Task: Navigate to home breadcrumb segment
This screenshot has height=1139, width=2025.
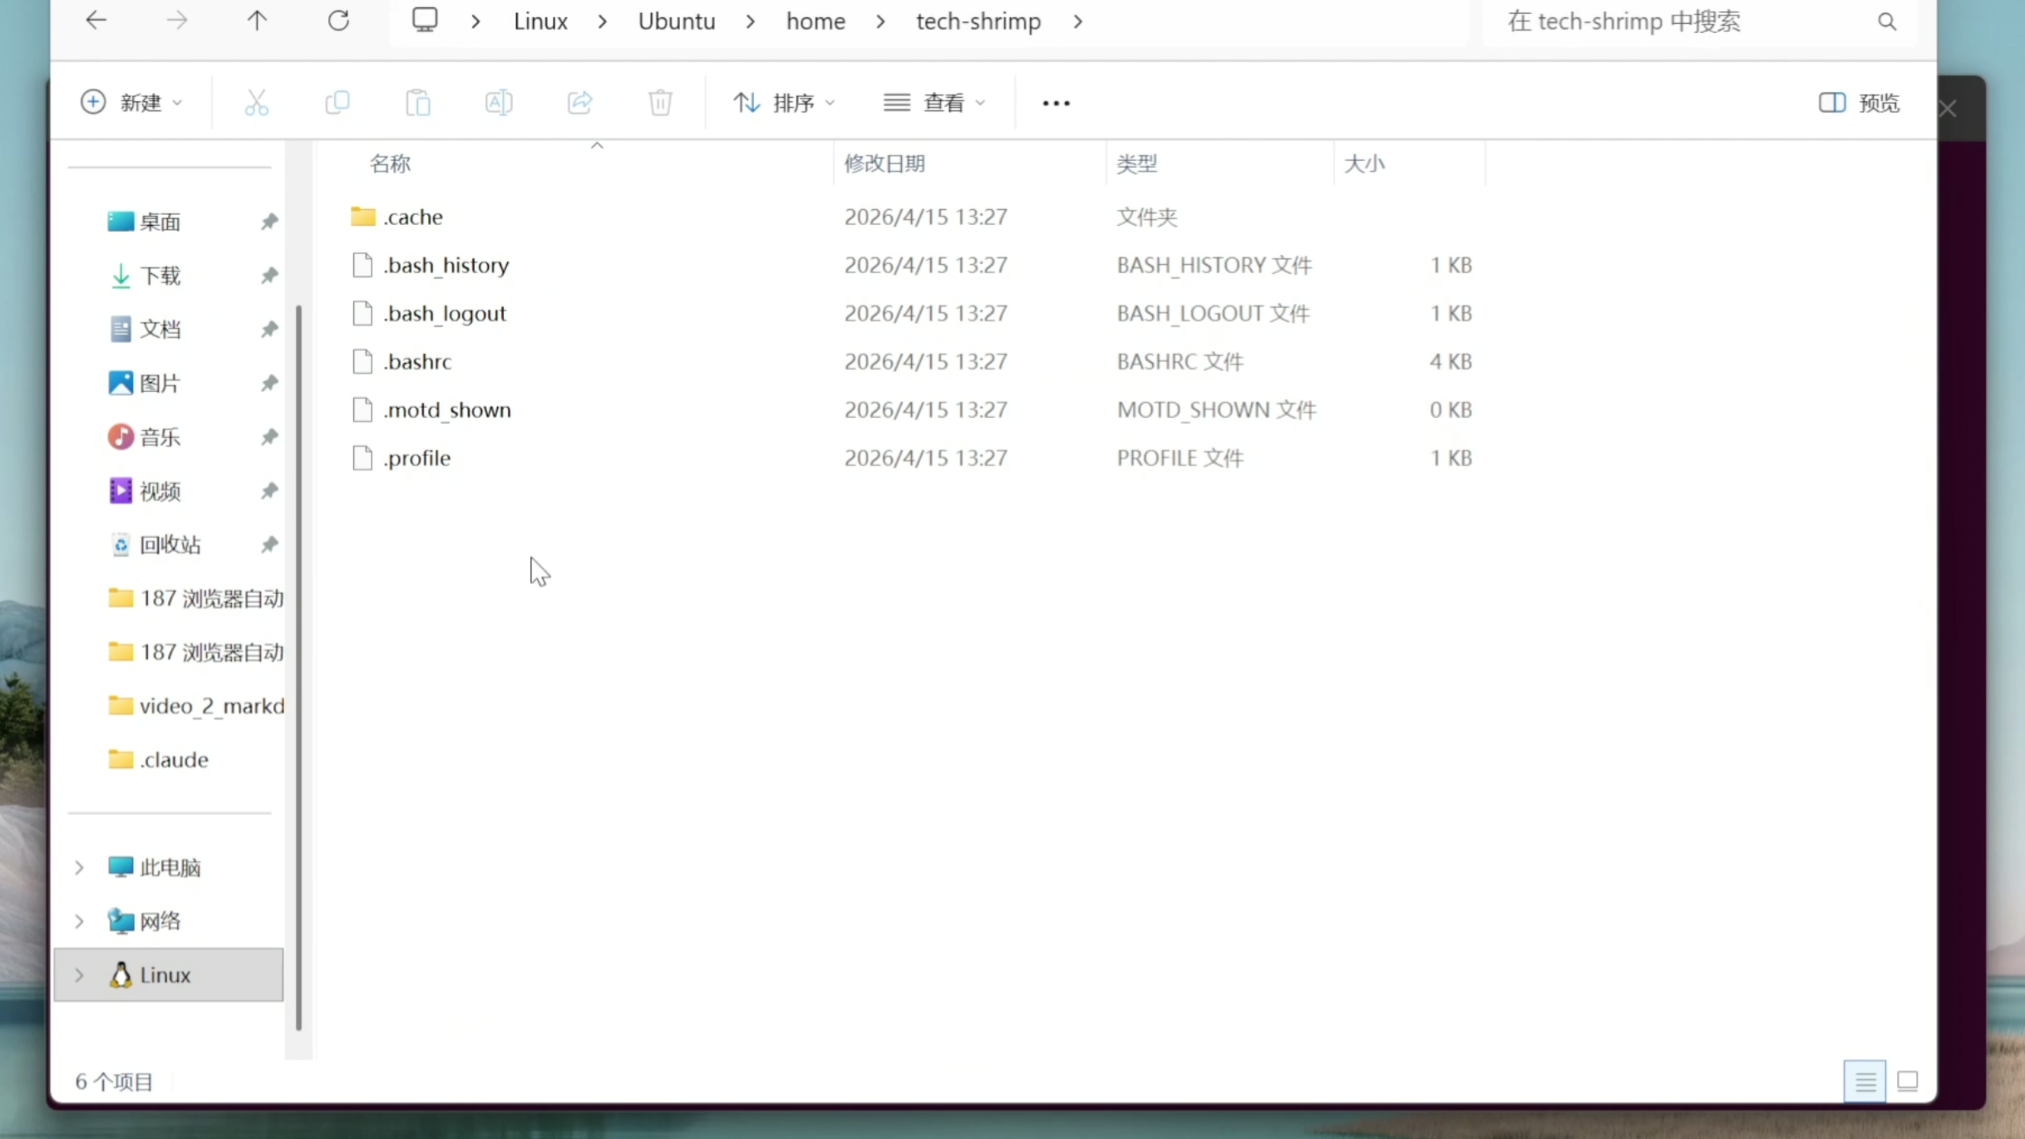Action: 815,21
